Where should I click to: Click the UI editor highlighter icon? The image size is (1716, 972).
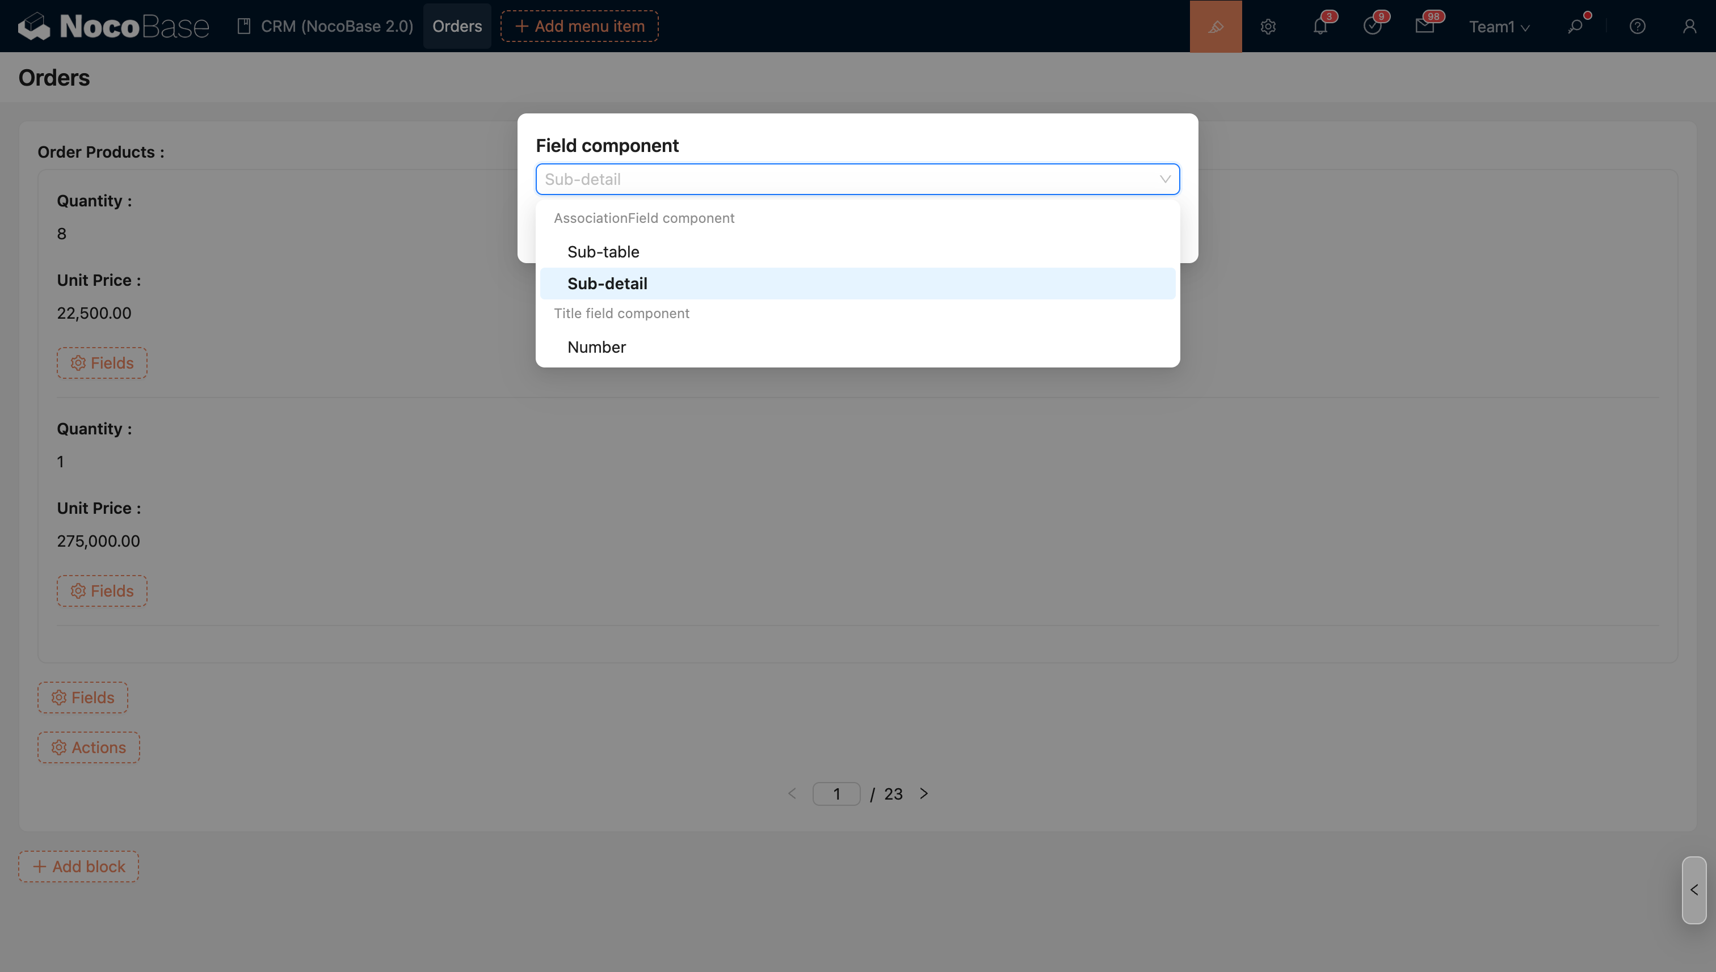1215,26
